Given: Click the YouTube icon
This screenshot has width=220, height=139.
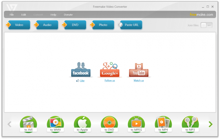Looking at the screenshot, I should tap(139, 70).
